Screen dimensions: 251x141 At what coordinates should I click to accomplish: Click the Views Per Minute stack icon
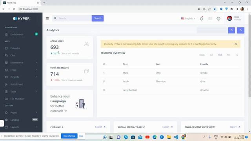(x=86, y=71)
